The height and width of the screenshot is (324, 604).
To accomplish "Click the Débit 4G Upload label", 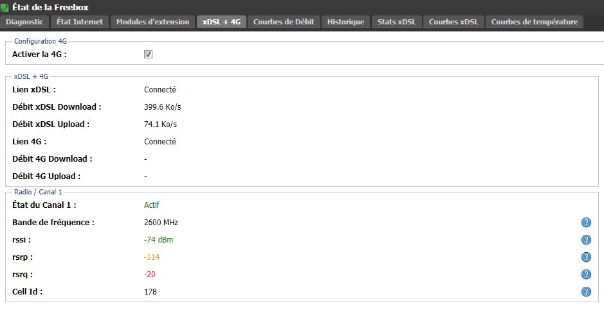I will point(46,176).
